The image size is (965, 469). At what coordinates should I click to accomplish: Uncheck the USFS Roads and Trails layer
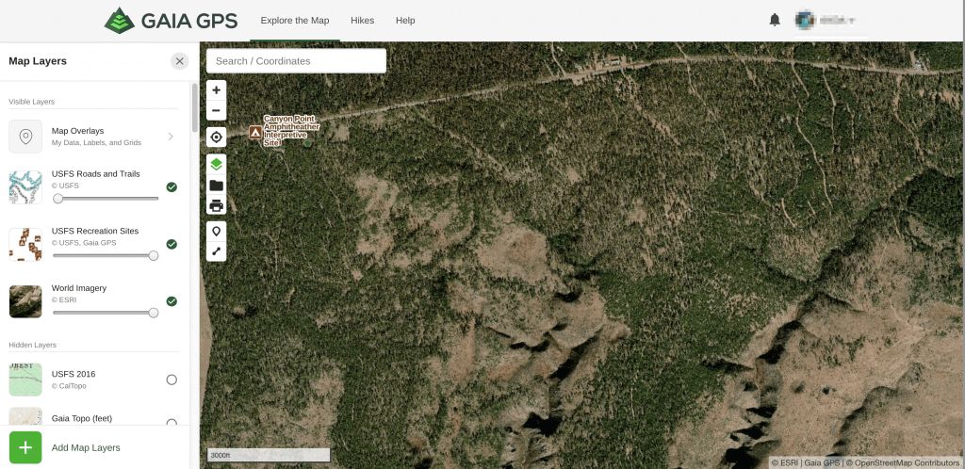[x=172, y=186]
